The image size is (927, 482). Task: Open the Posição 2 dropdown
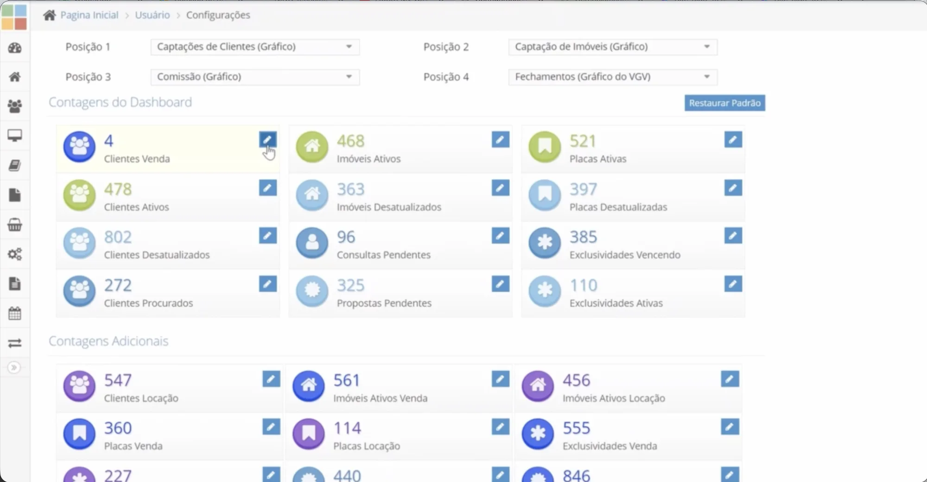click(x=613, y=47)
